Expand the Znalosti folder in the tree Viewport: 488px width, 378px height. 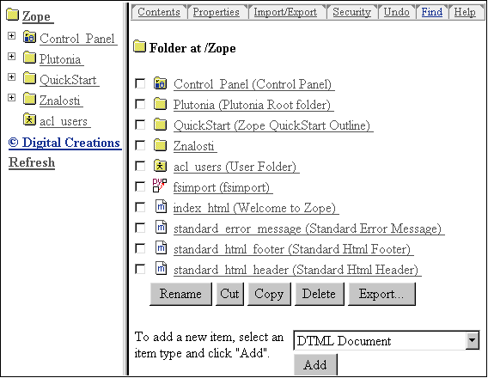pos(11,97)
